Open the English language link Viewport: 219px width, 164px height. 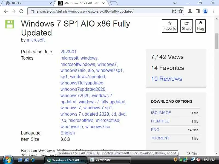pos(68,133)
